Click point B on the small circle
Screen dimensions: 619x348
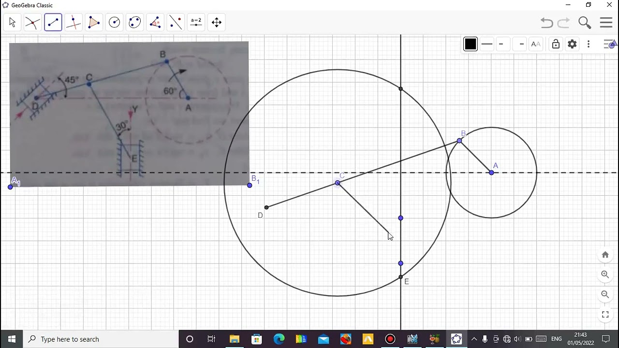point(459,141)
